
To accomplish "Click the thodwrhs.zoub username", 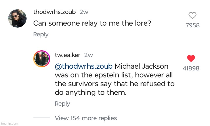I will click(55, 12).
